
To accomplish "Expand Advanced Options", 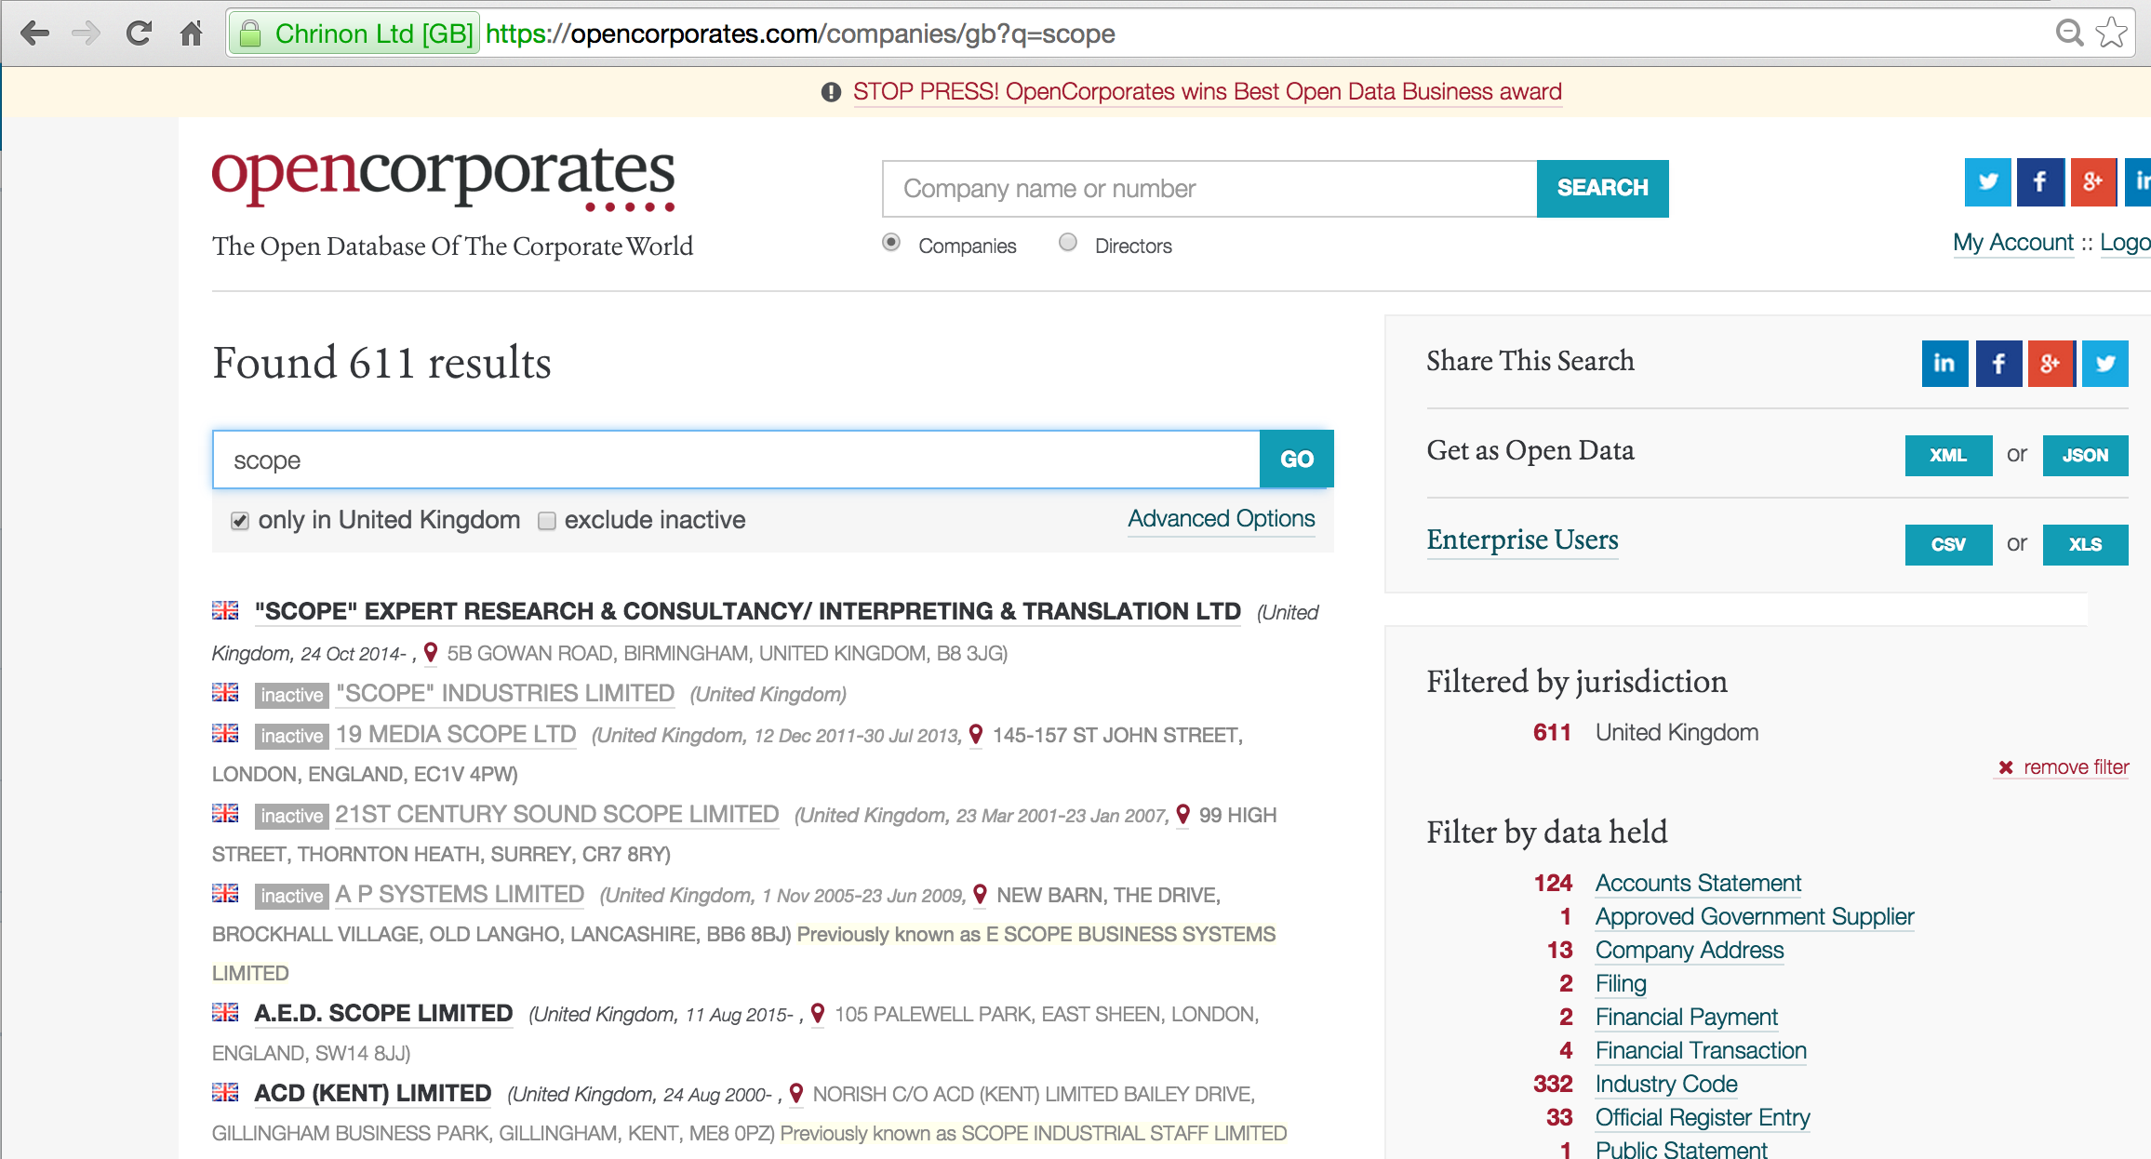I will 1221,519.
